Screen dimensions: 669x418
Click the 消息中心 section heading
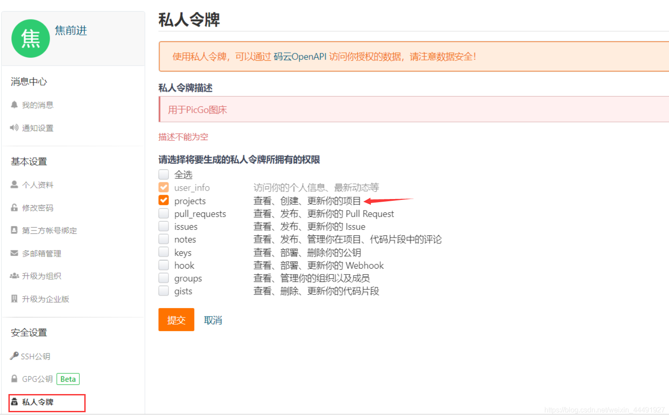29,82
